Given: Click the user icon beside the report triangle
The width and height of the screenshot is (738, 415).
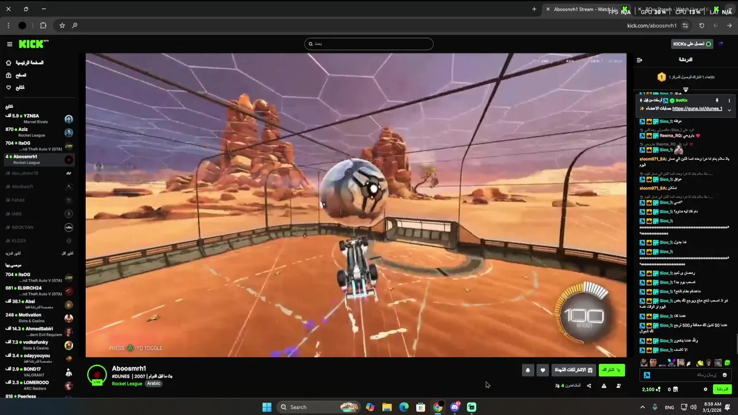Looking at the screenshot, I should (619, 386).
